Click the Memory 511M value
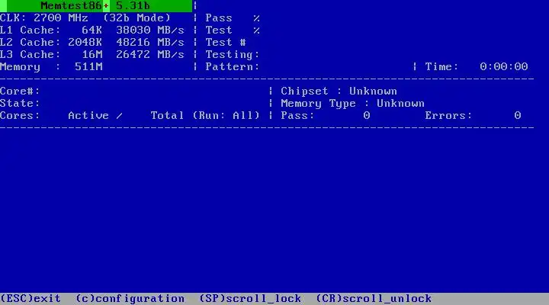The width and height of the screenshot is (549, 305). tap(88, 66)
